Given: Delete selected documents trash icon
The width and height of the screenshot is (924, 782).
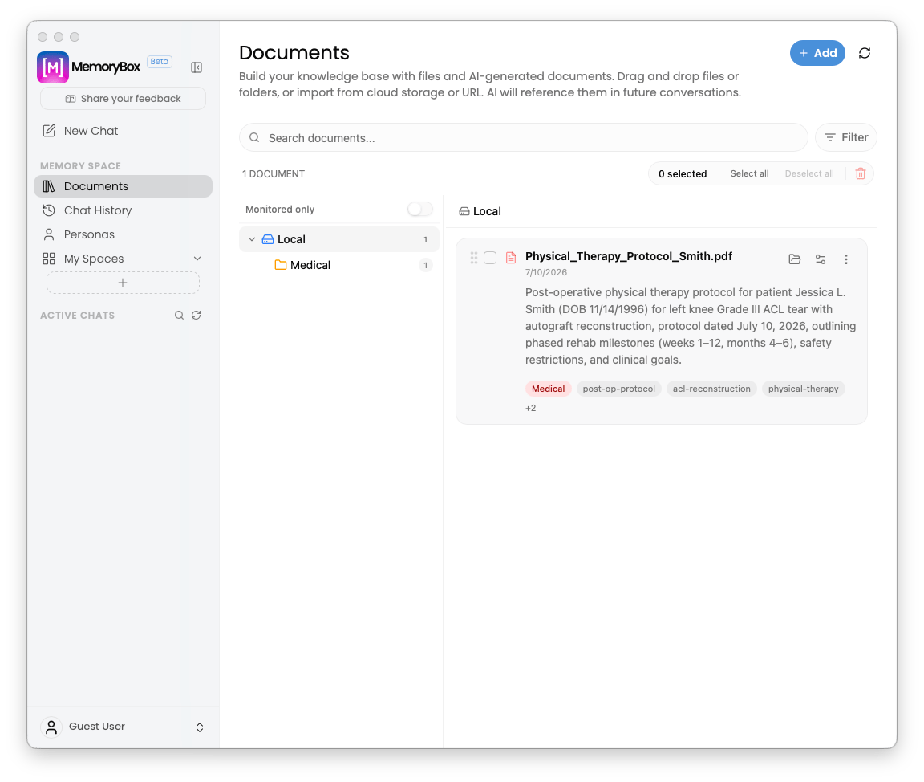Looking at the screenshot, I should (861, 173).
